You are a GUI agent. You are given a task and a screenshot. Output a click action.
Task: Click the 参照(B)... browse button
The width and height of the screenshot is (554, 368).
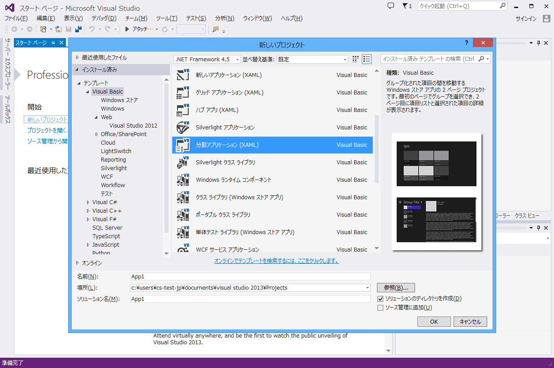(396, 287)
